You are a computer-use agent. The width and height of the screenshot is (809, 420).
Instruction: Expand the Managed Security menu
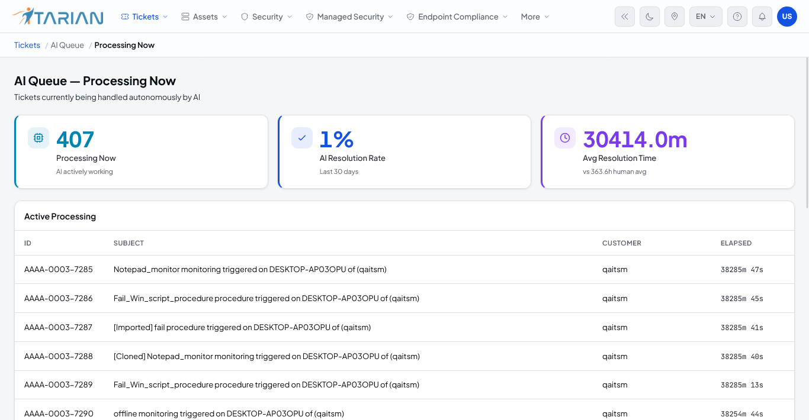click(349, 17)
